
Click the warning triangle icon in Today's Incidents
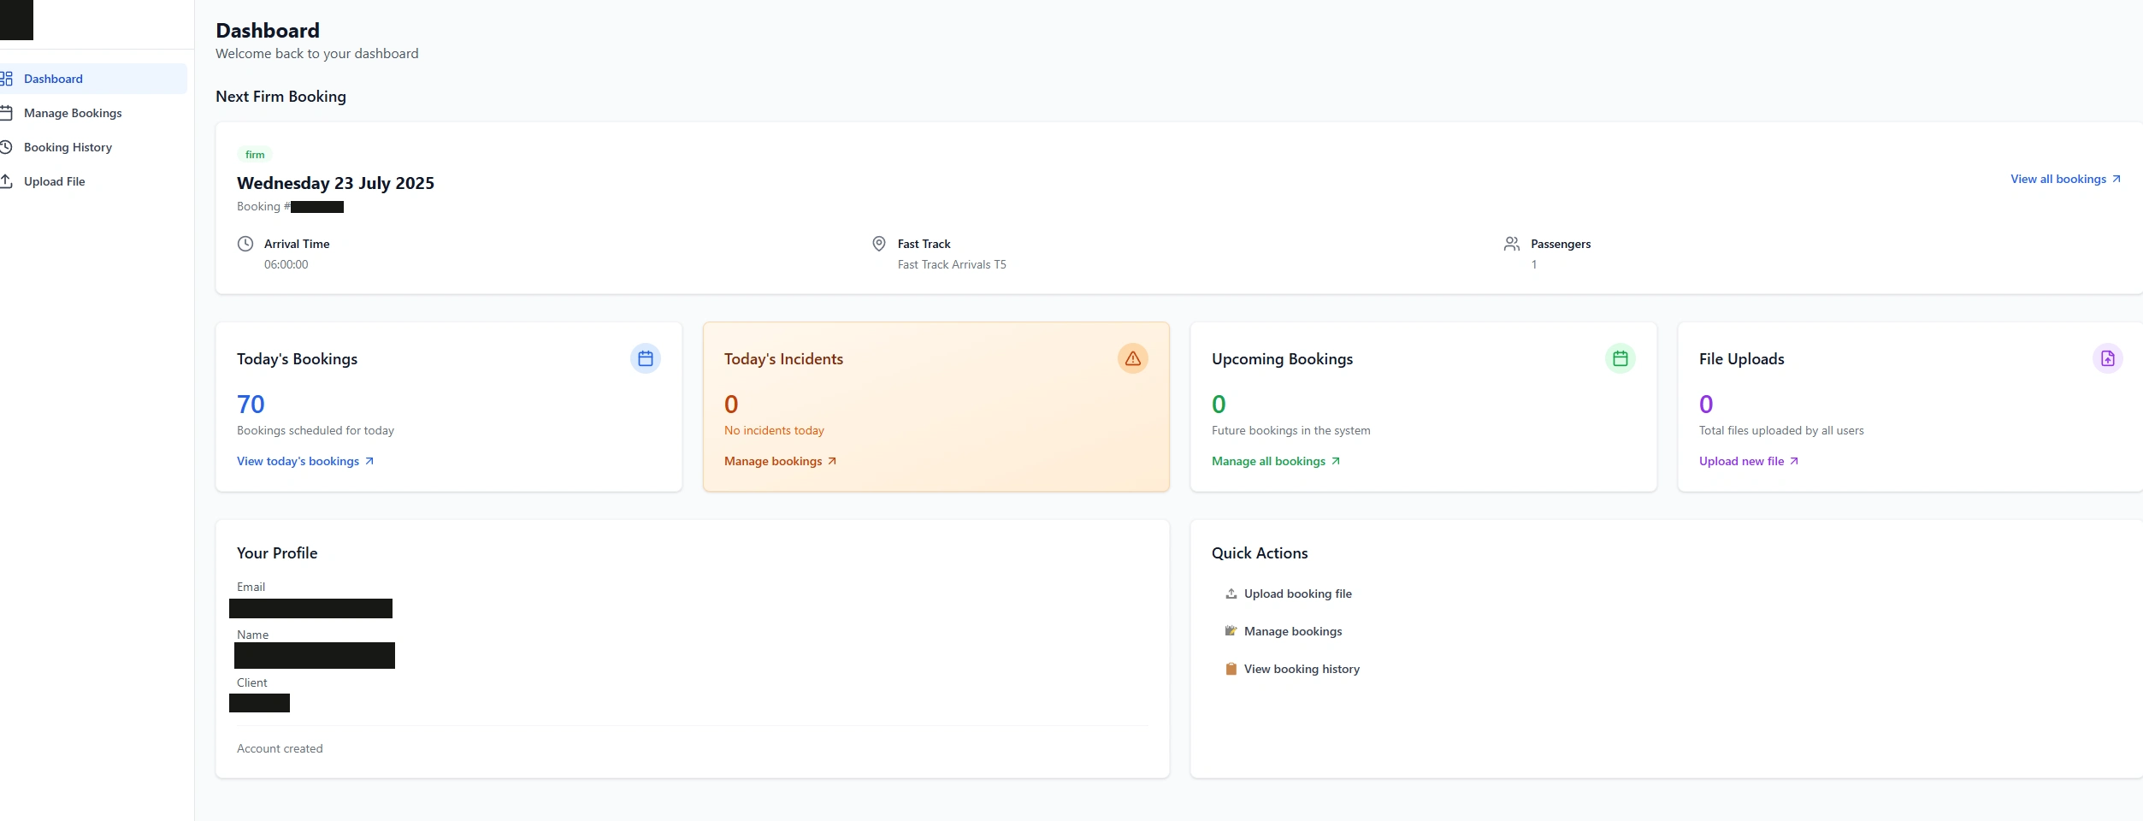[x=1132, y=358]
